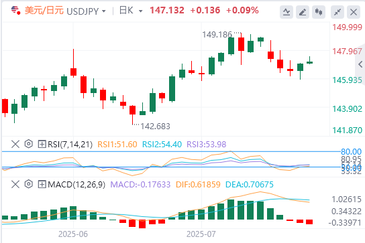Screen dimensions: 365x243
Task: Expand side panel with left chevron
Action: [360, 64]
